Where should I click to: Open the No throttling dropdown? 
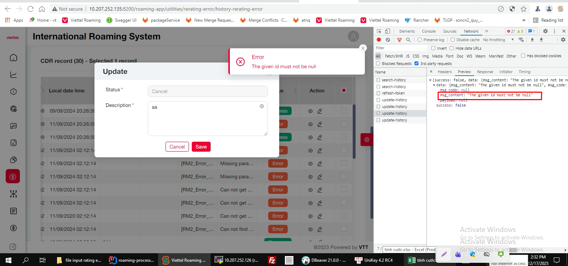click(x=498, y=40)
